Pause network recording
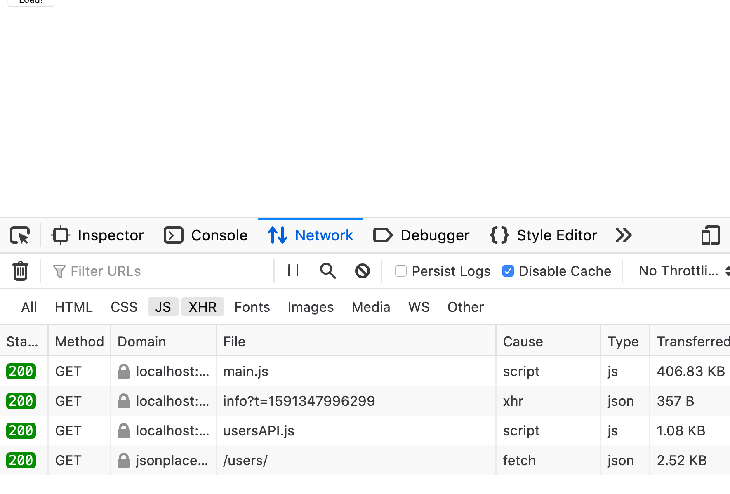The height and width of the screenshot is (494, 730). 293,271
